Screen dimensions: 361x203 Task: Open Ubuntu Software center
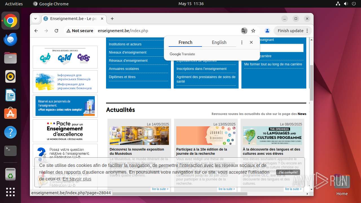[x=10, y=114]
